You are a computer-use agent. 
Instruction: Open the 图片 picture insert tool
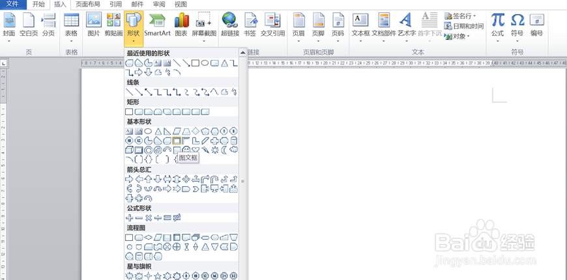pyautogui.click(x=94, y=25)
